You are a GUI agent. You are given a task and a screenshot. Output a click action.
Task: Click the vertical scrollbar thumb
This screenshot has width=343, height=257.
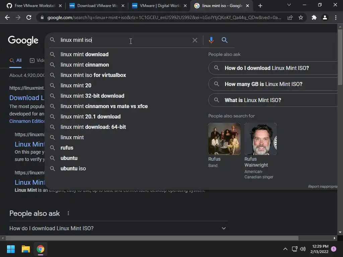point(340,57)
